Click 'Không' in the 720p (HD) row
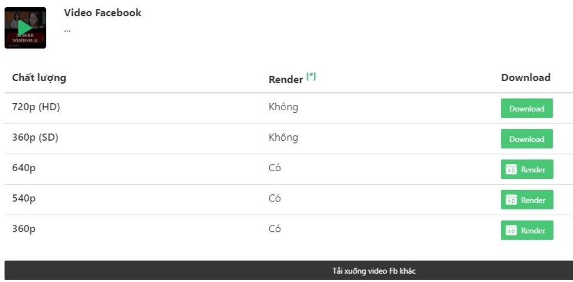Viewport: 573px width, 282px height. [284, 107]
